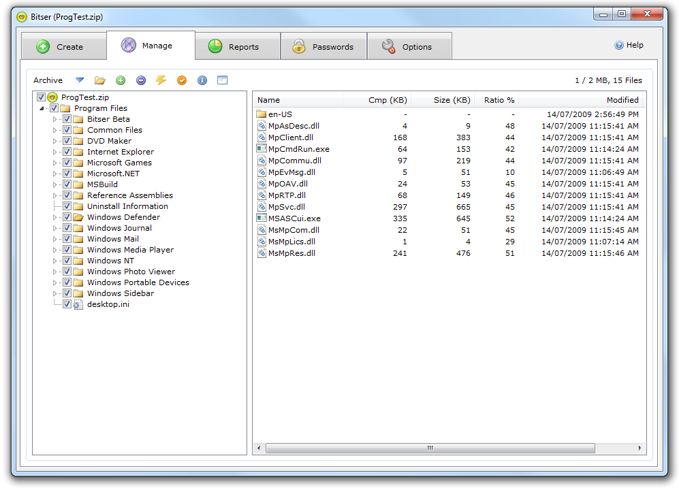Switch to the Create tab
Screen dimensions: 679x488
(x=63, y=46)
